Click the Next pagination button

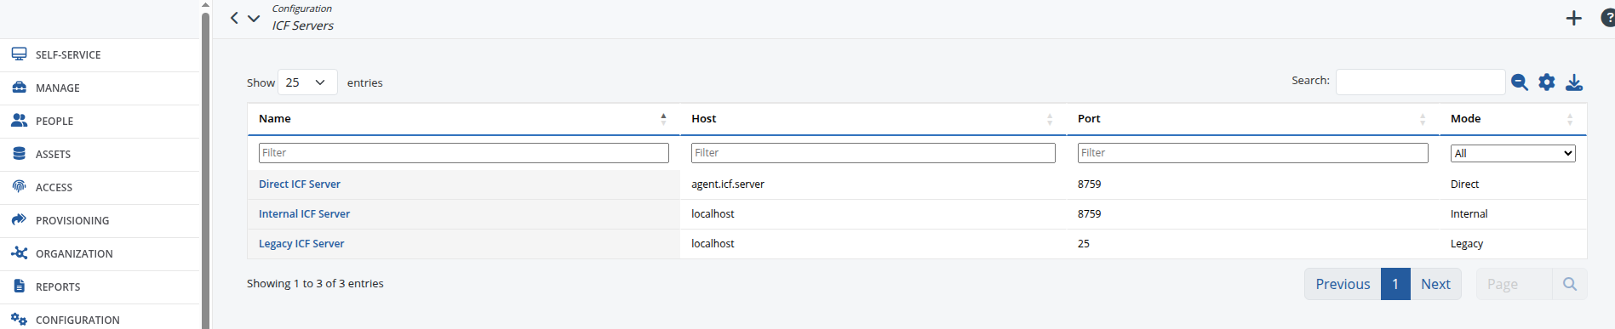click(1435, 284)
